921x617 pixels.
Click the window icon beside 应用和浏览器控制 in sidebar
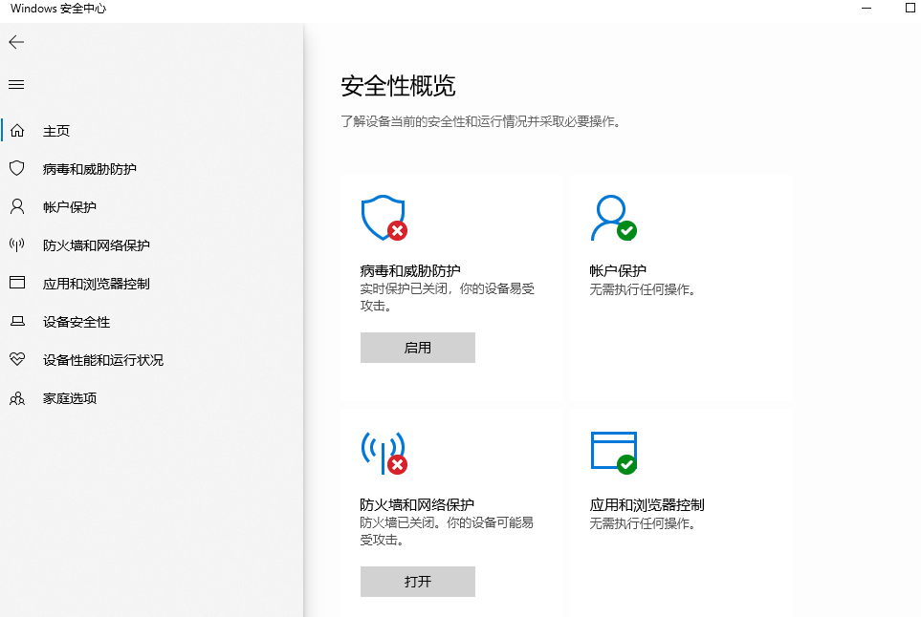coord(17,283)
